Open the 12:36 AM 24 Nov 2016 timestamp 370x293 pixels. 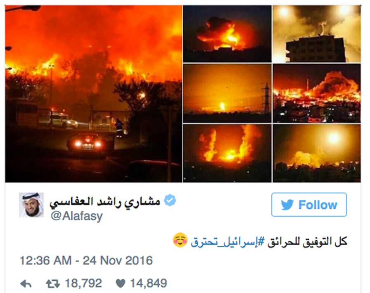[x=86, y=261]
